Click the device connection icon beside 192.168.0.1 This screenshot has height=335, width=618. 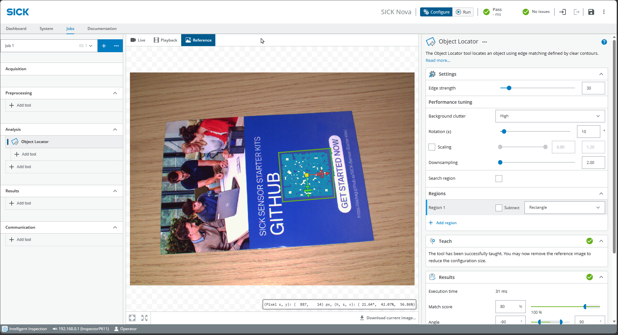(55, 329)
